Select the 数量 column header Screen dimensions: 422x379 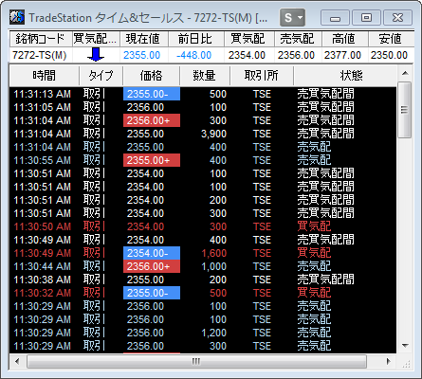tap(205, 76)
